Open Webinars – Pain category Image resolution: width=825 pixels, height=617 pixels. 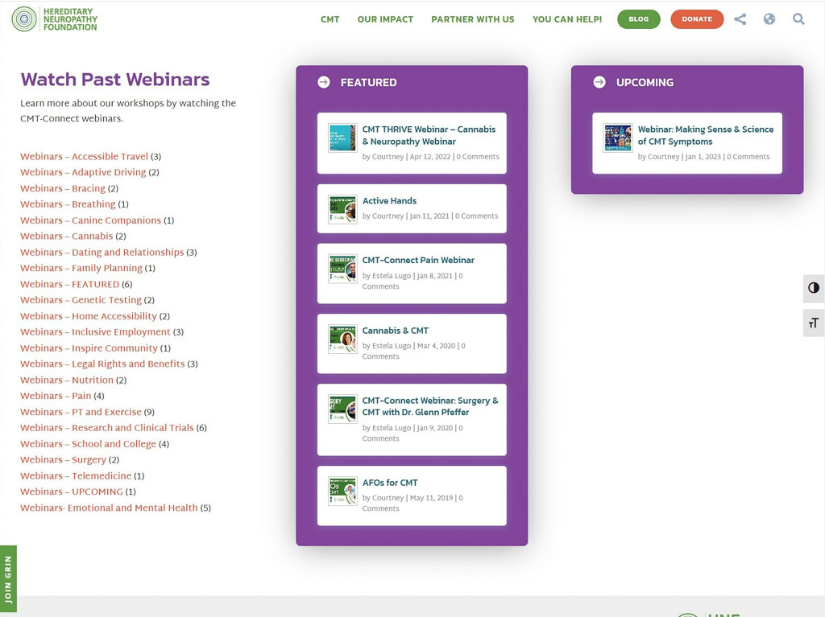[x=56, y=396]
